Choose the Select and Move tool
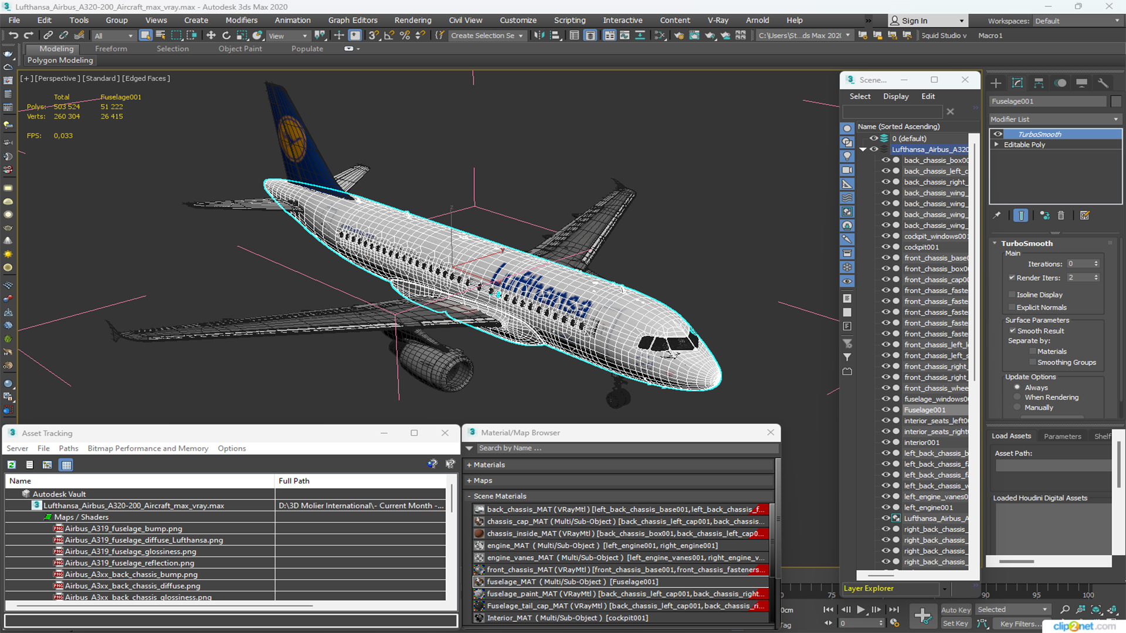 tap(211, 36)
